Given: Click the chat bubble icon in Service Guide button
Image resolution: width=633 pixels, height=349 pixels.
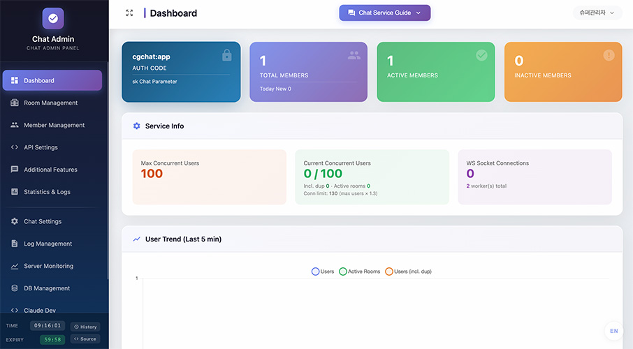Looking at the screenshot, I should click(351, 13).
